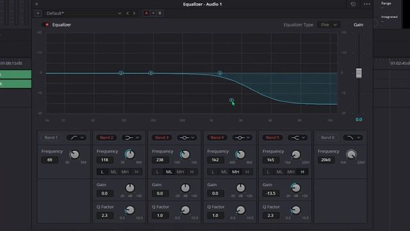410x231 pixels.
Task: Select comparison state B
Action: tap(160, 13)
